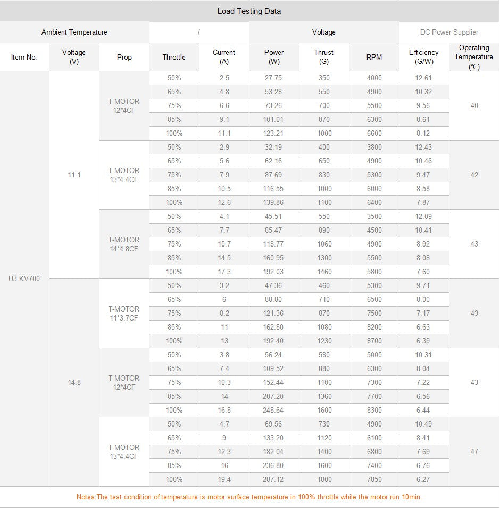Select the Power (W) column header
Image resolution: width=500 pixels, height=508 pixels.
point(274,57)
